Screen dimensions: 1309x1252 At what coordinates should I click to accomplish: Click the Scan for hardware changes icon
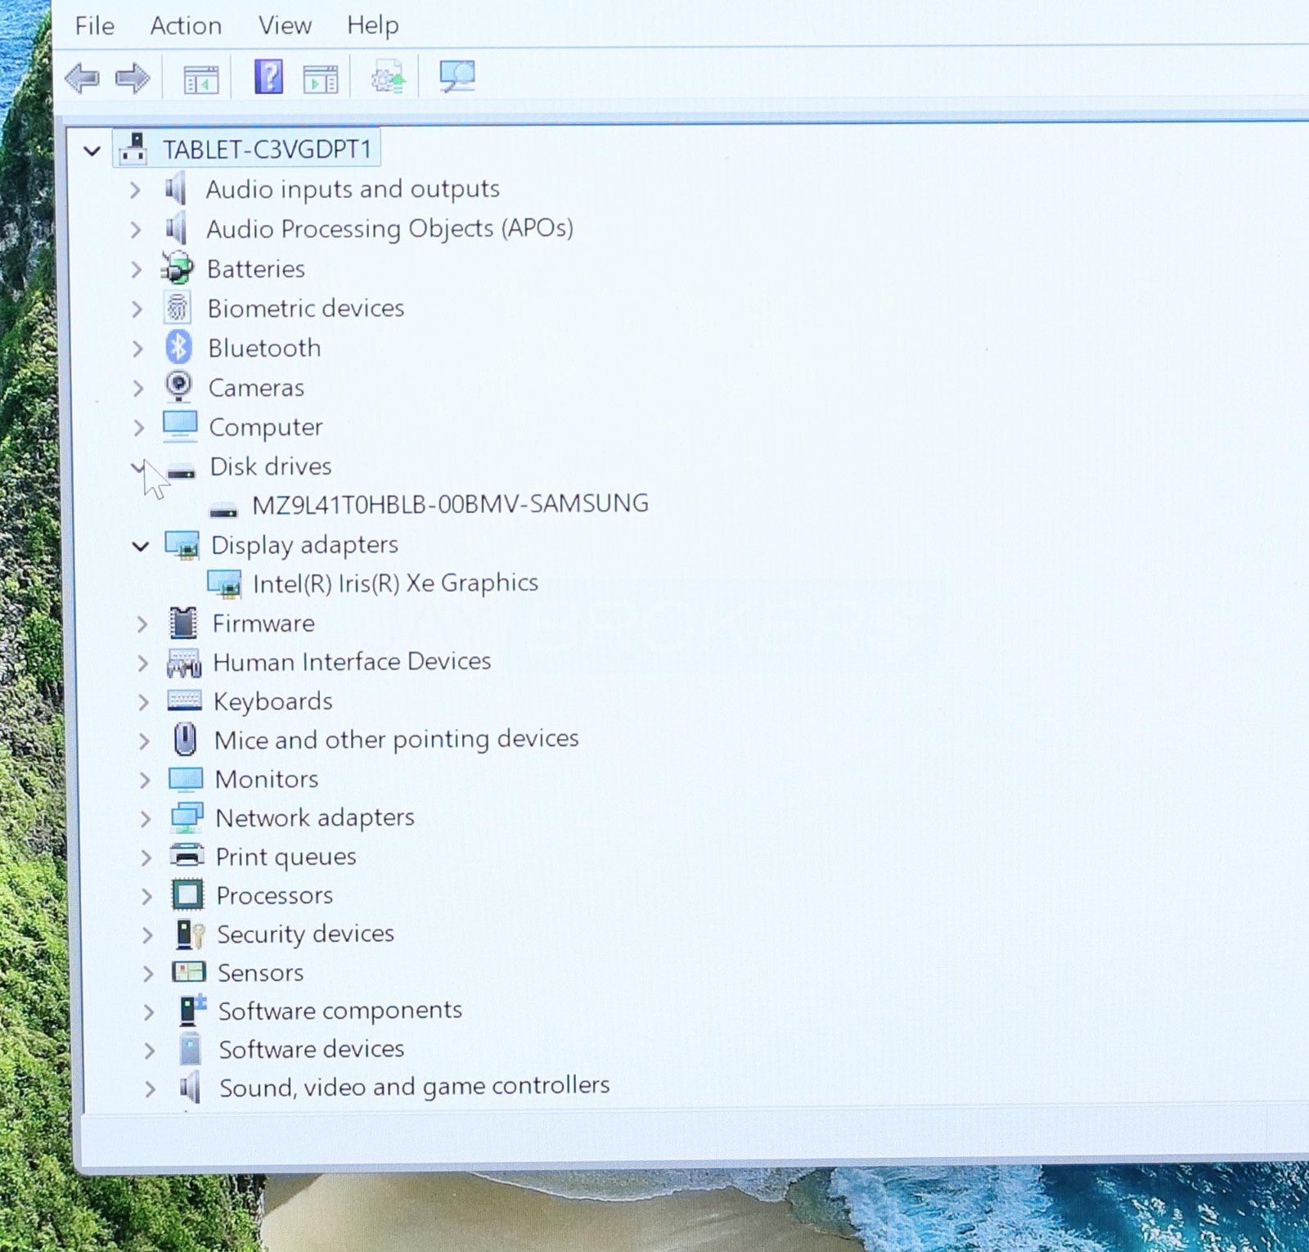457,76
